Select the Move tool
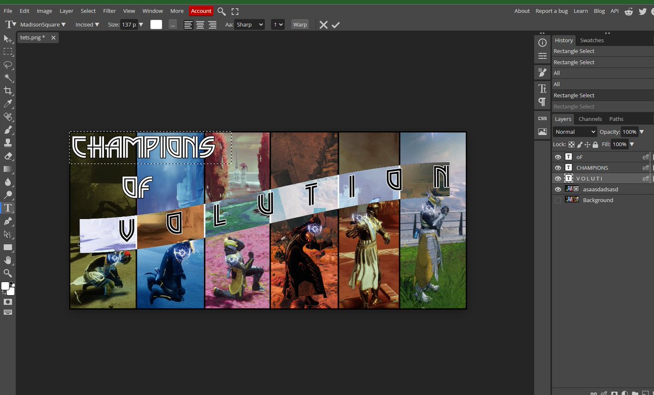 pyautogui.click(x=8, y=39)
